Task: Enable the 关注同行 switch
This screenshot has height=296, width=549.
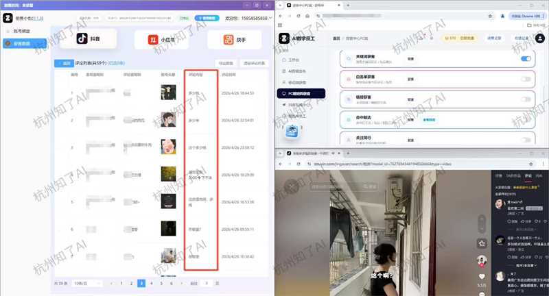Action: [x=526, y=140]
